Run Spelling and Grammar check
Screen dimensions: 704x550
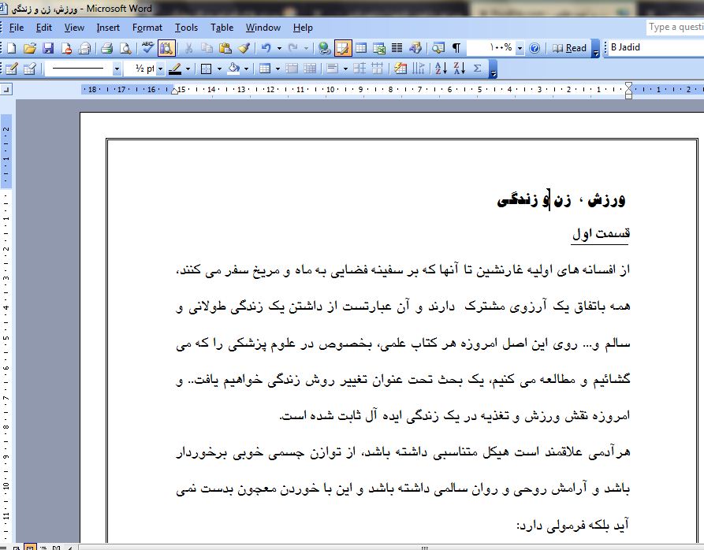[148, 48]
